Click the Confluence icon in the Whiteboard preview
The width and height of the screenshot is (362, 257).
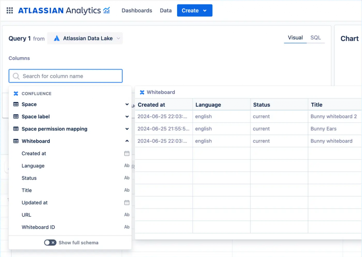click(142, 92)
